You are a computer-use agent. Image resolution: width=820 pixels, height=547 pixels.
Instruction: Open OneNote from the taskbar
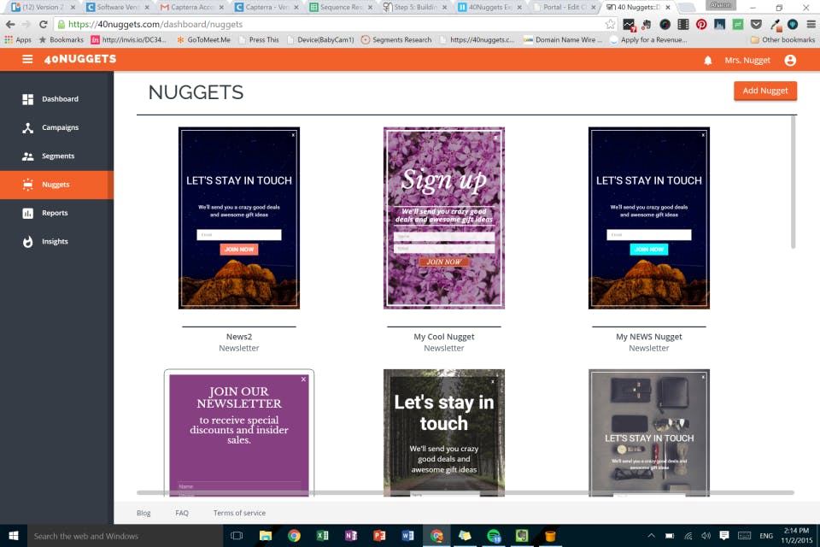(351, 536)
